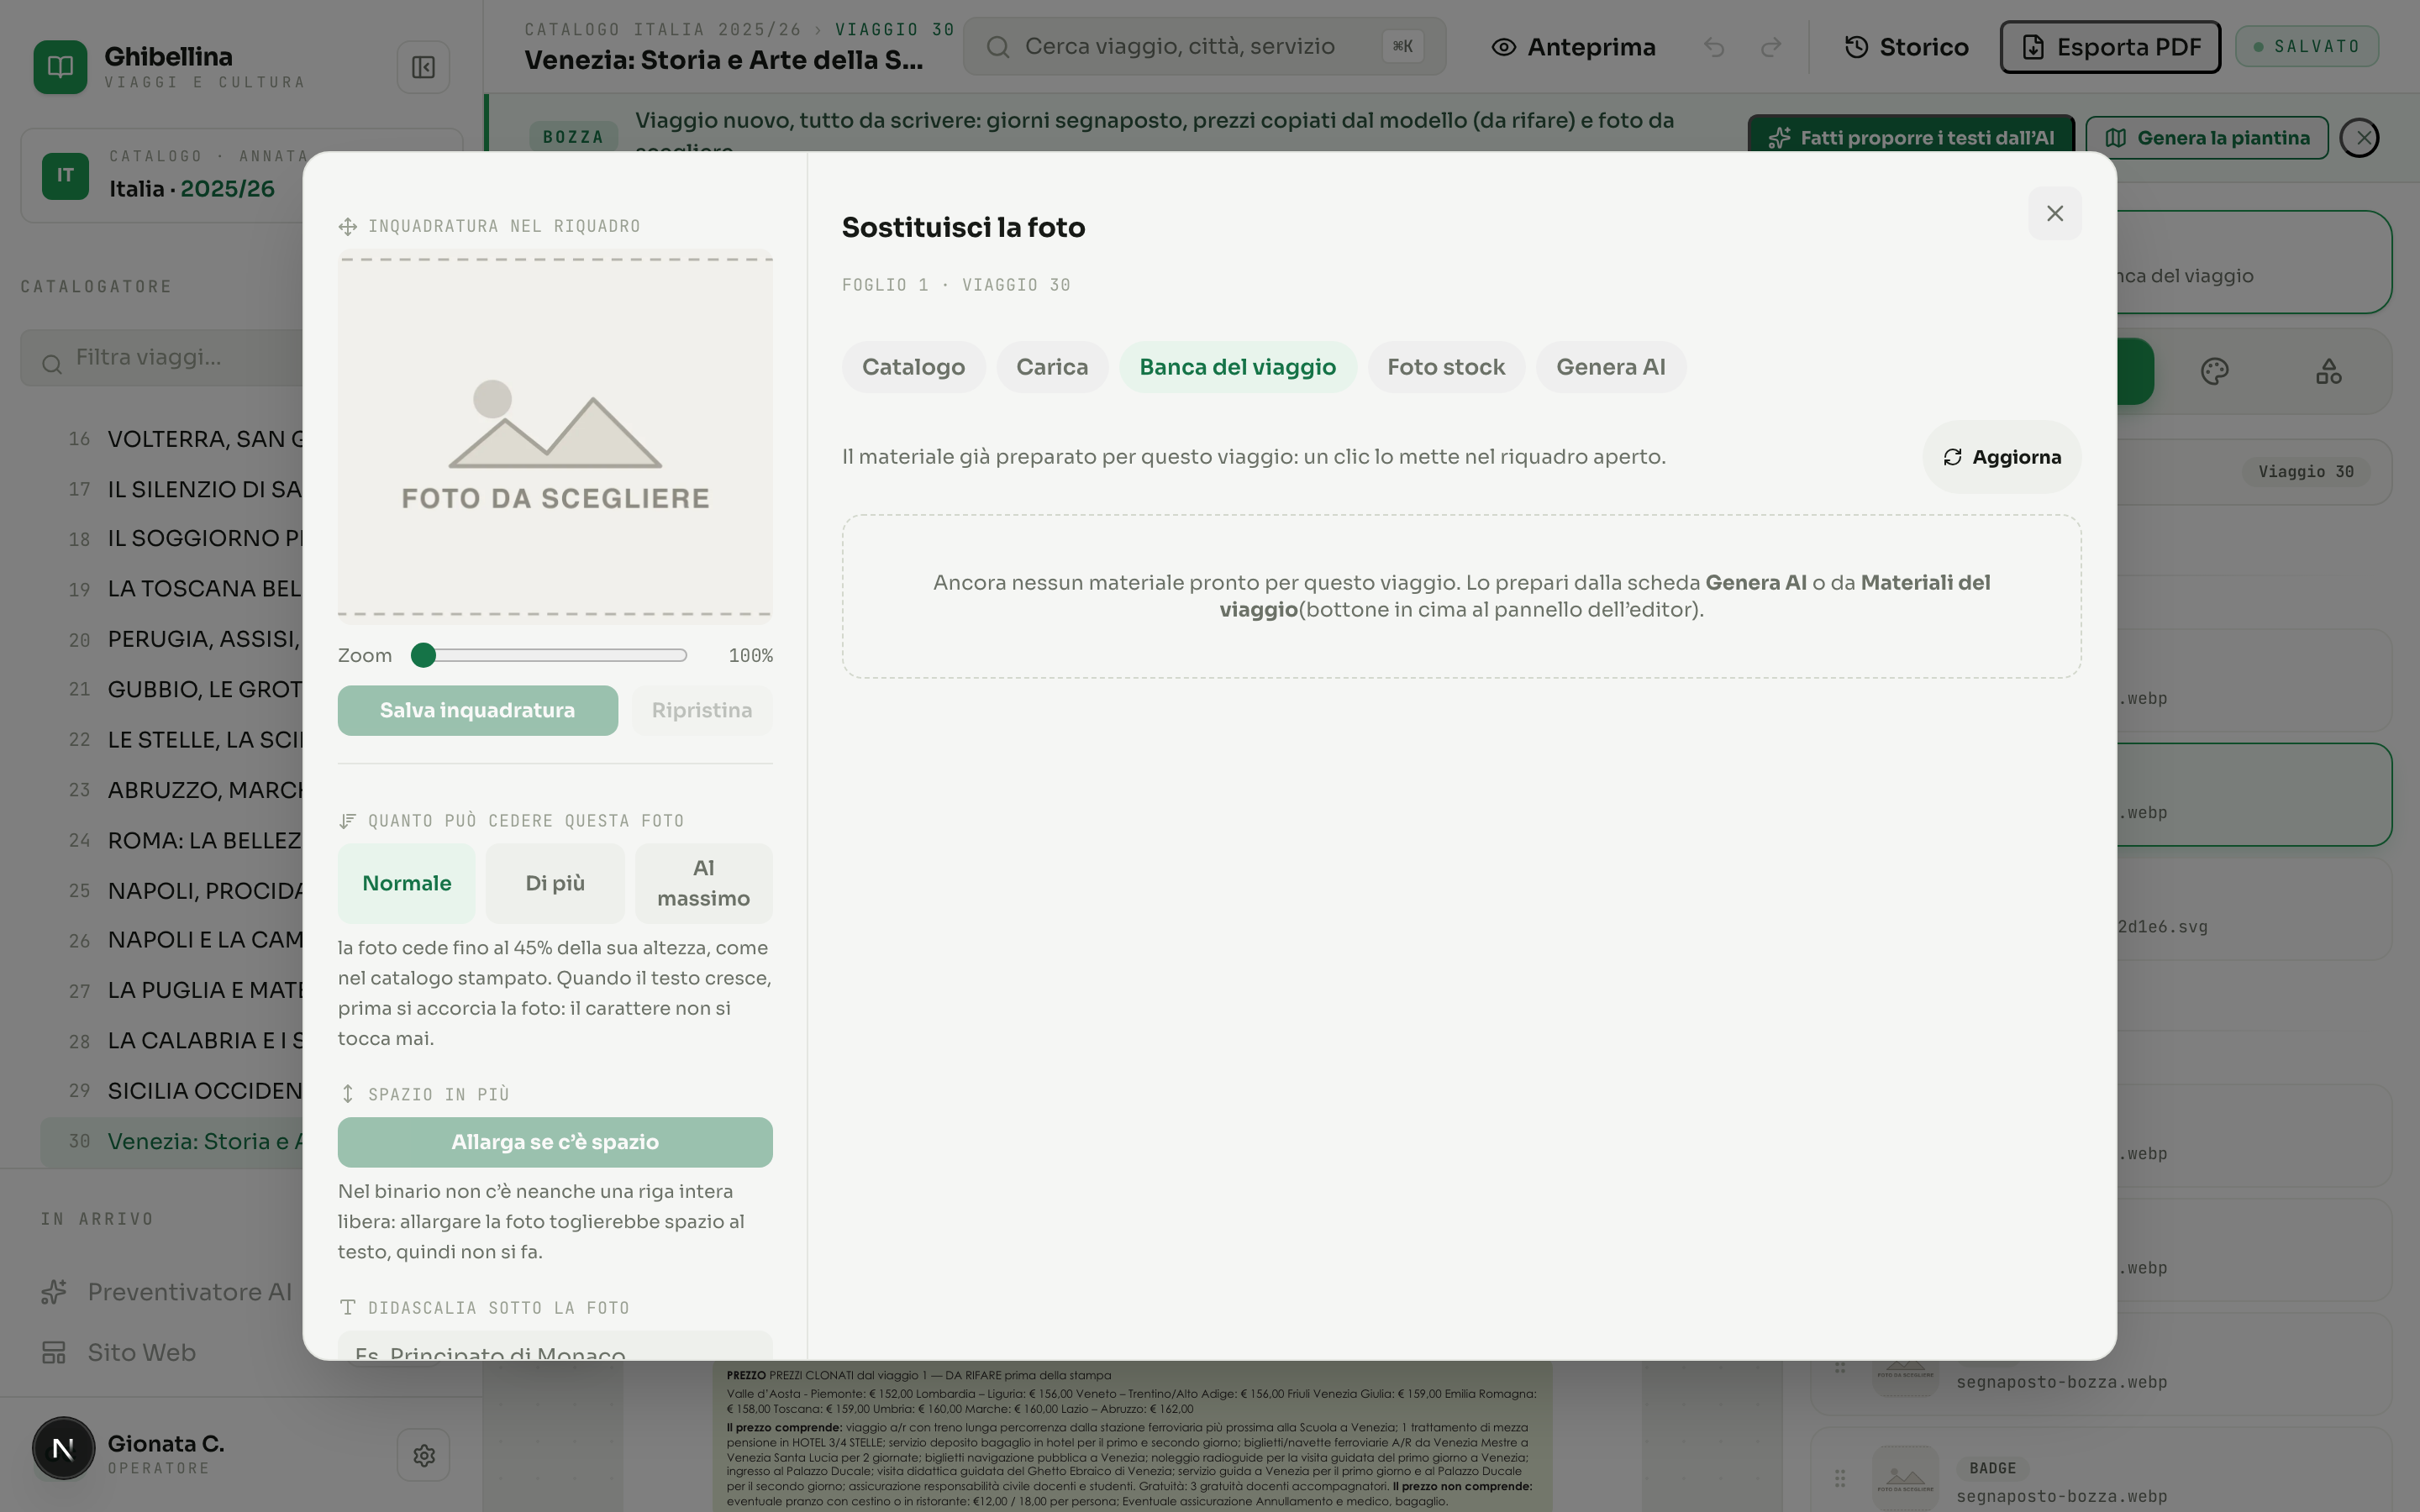Viewport: 2420px width, 1512px height.
Task: Select trip 28 LA CALABRIA E I S...
Action: coord(171,1041)
